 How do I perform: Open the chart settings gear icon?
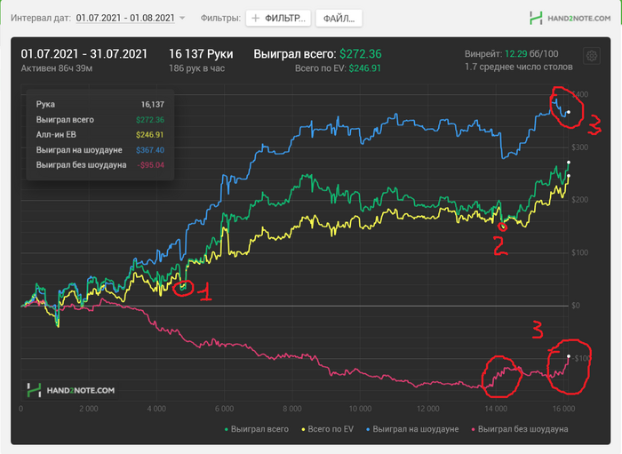point(592,56)
